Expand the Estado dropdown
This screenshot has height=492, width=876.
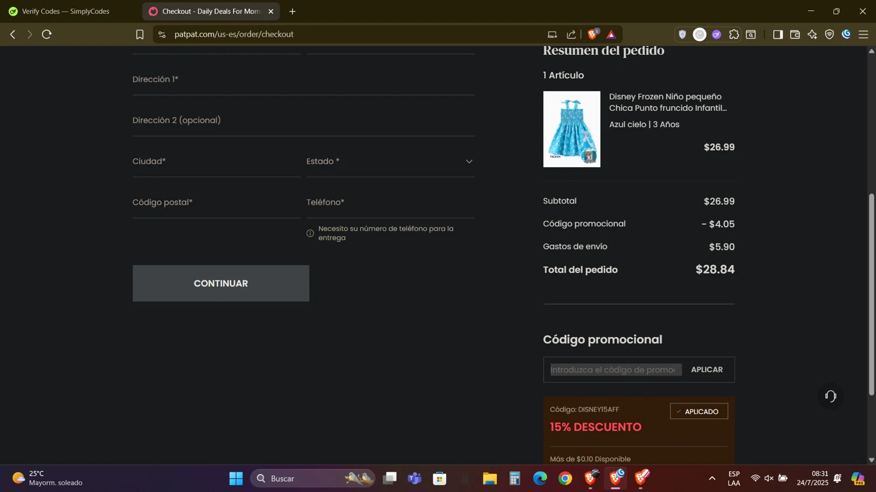(x=390, y=161)
